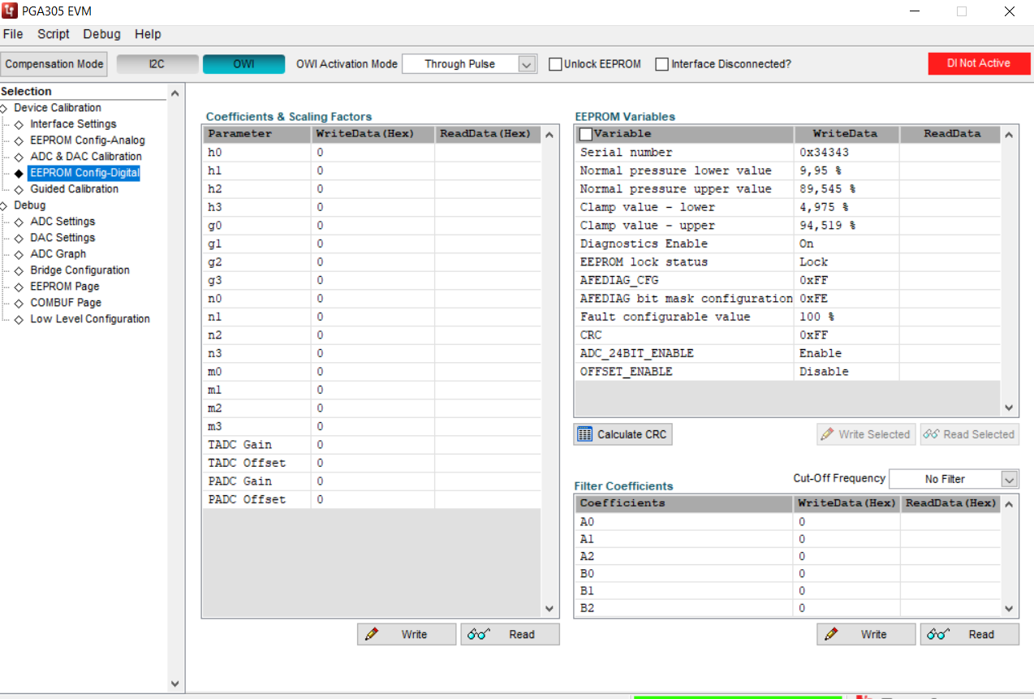The height and width of the screenshot is (699, 1034).
Task: Click the scrollbar down arrow in Coefficients table
Action: tap(549, 608)
